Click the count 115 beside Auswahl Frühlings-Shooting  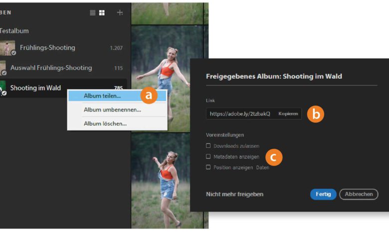(x=118, y=68)
